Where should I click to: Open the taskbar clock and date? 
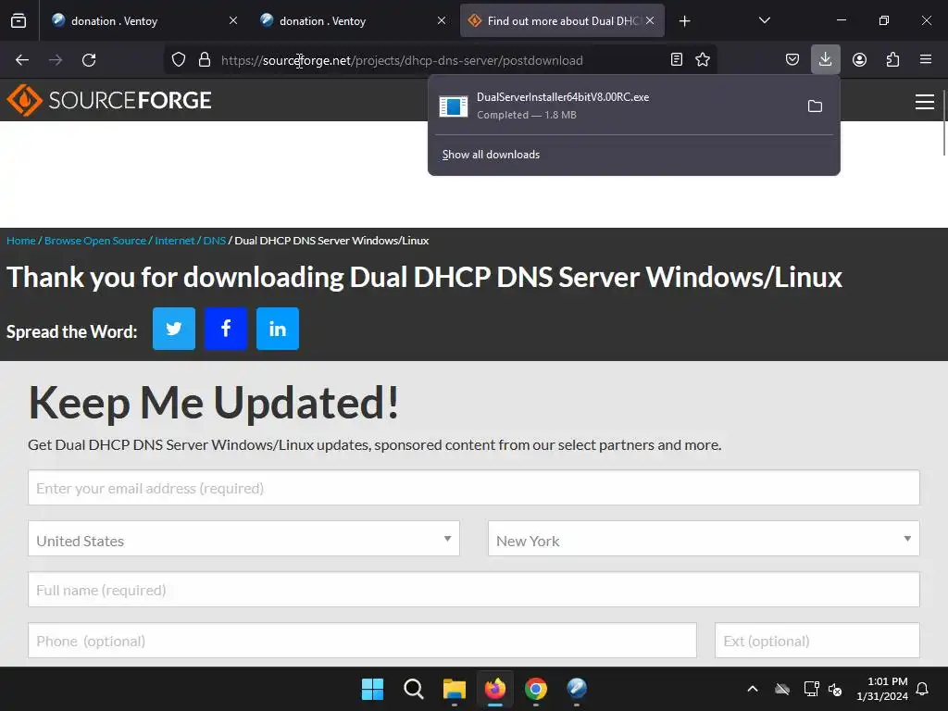click(x=882, y=689)
